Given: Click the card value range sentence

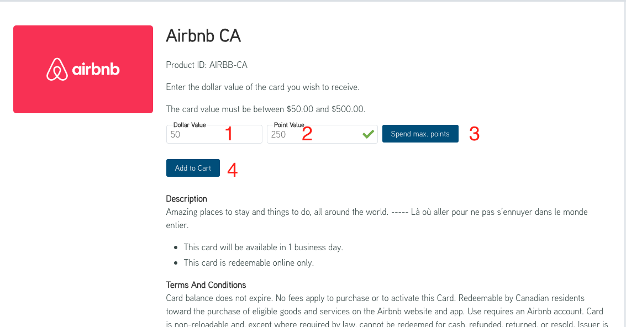Looking at the screenshot, I should tap(266, 109).
